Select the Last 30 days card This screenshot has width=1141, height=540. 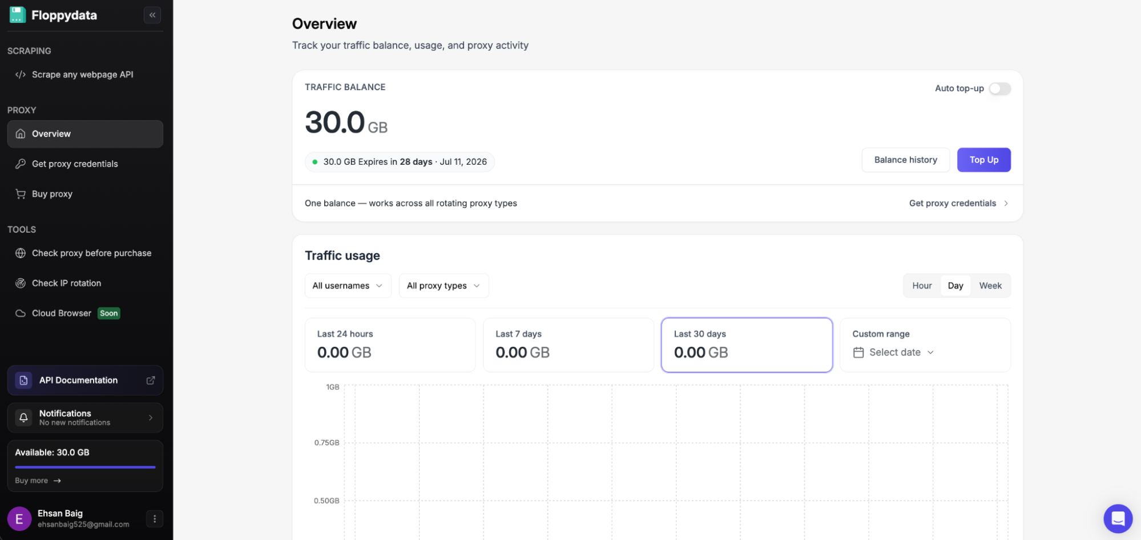point(747,345)
